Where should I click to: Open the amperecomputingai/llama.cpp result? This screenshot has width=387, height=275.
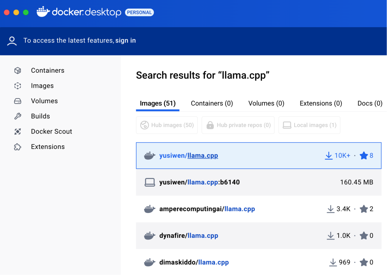click(259, 209)
